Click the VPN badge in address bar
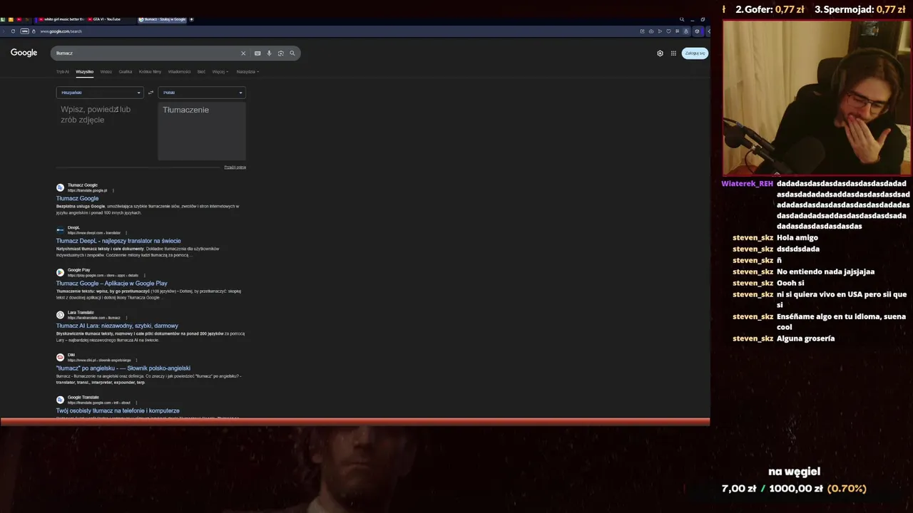Image resolution: width=913 pixels, height=513 pixels. point(25,31)
